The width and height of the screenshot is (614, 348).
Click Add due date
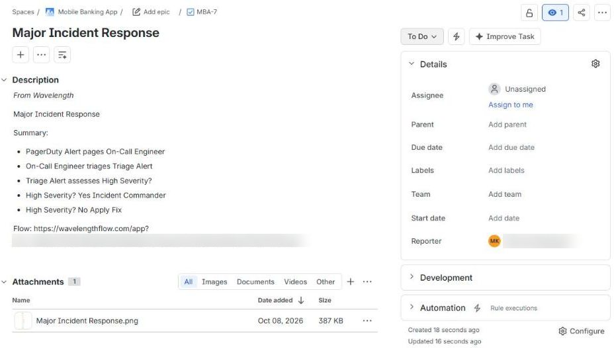pyautogui.click(x=511, y=147)
